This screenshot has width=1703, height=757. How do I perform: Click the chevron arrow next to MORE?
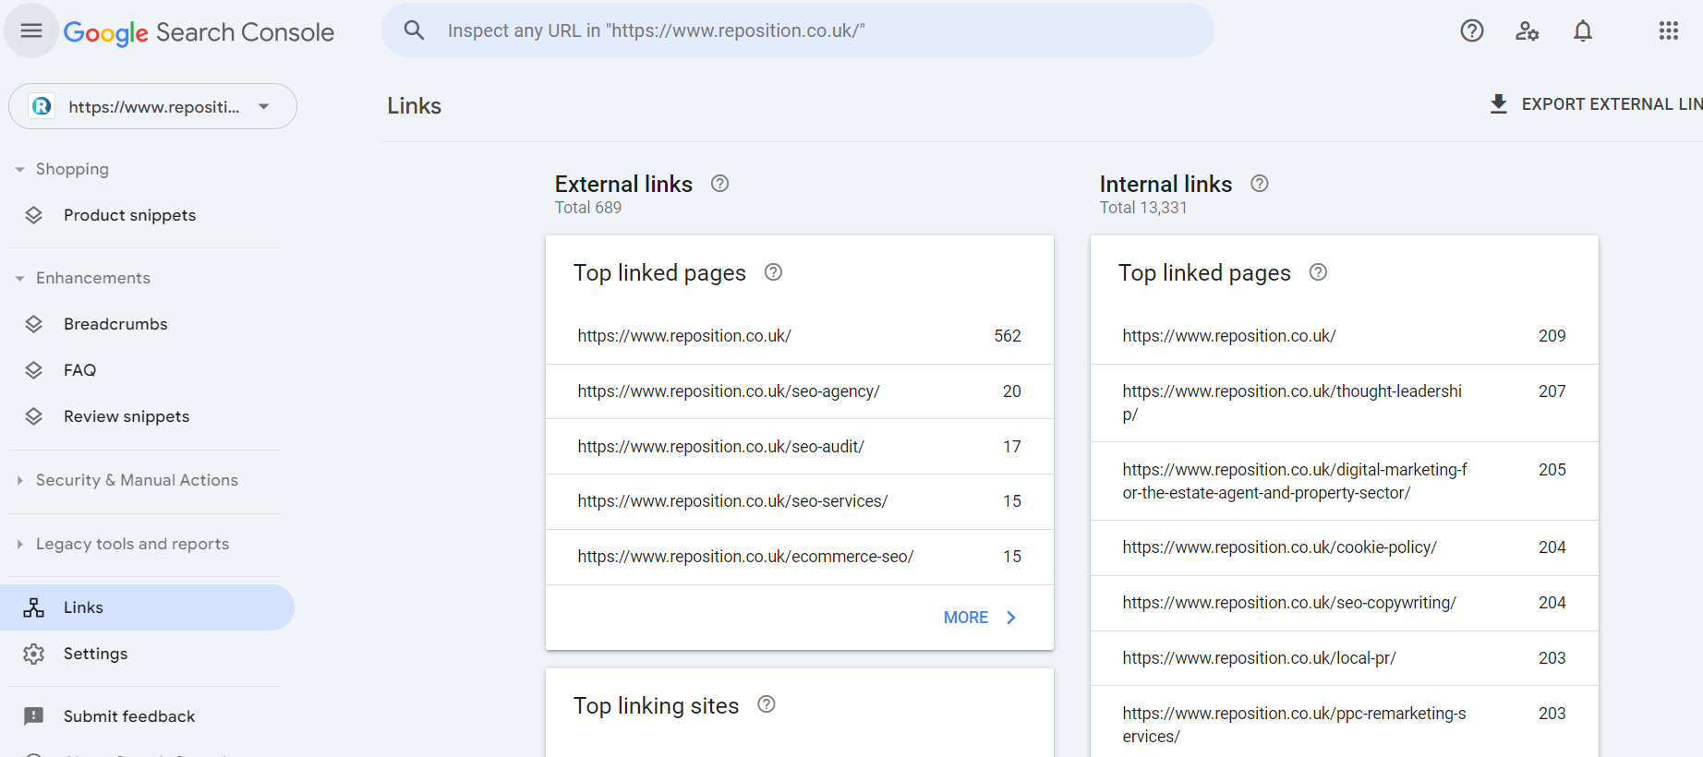pyautogui.click(x=1011, y=618)
